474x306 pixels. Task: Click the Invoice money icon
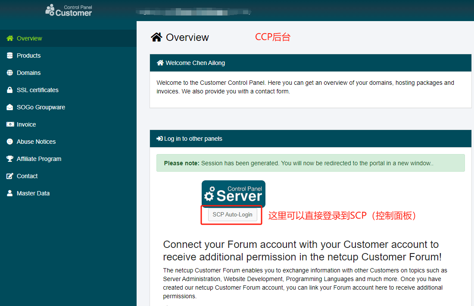tap(10, 124)
